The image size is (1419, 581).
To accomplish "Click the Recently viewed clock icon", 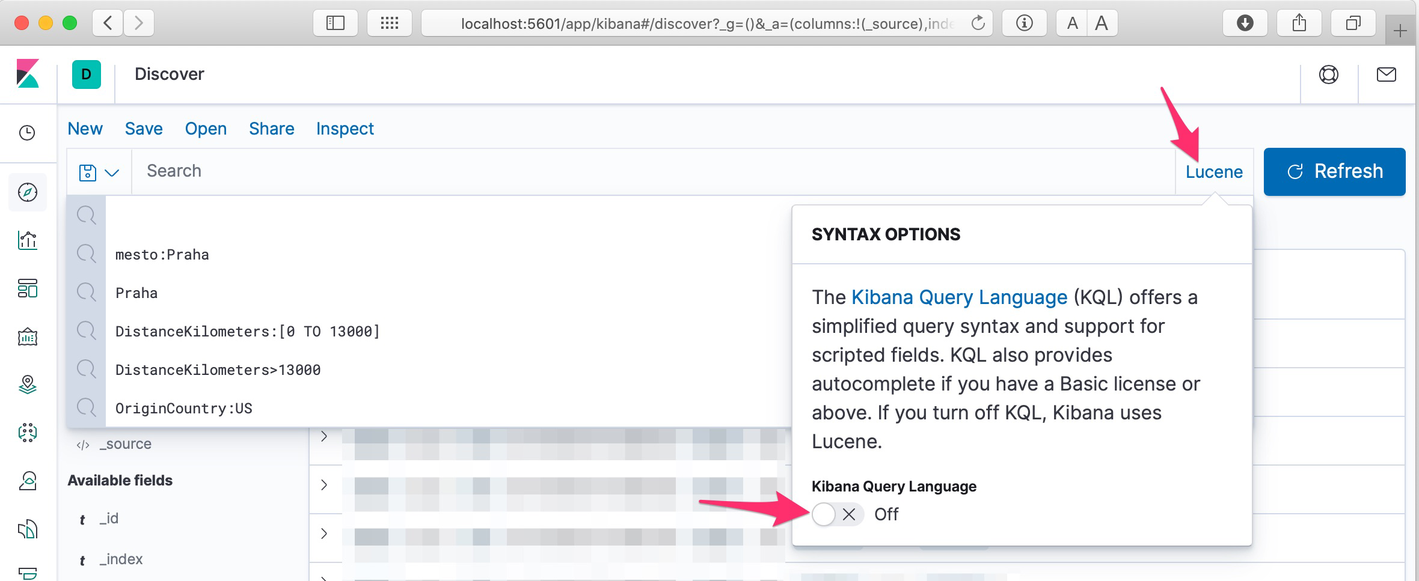I will 28,133.
